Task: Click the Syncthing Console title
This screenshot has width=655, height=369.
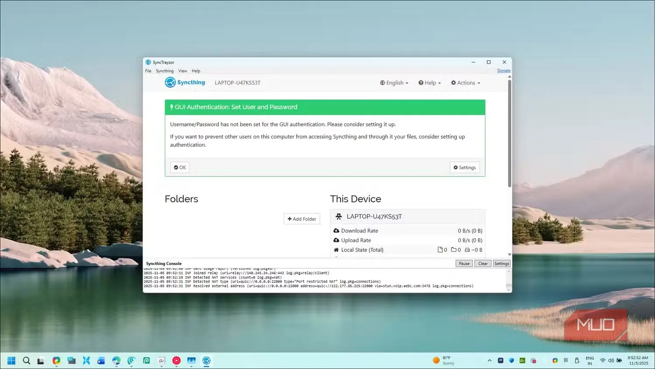Action: [164, 264]
